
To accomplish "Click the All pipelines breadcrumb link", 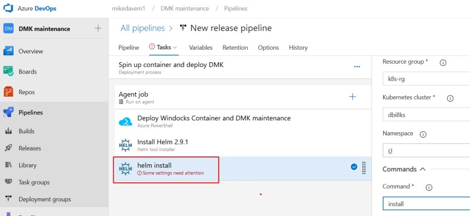I will (140, 28).
